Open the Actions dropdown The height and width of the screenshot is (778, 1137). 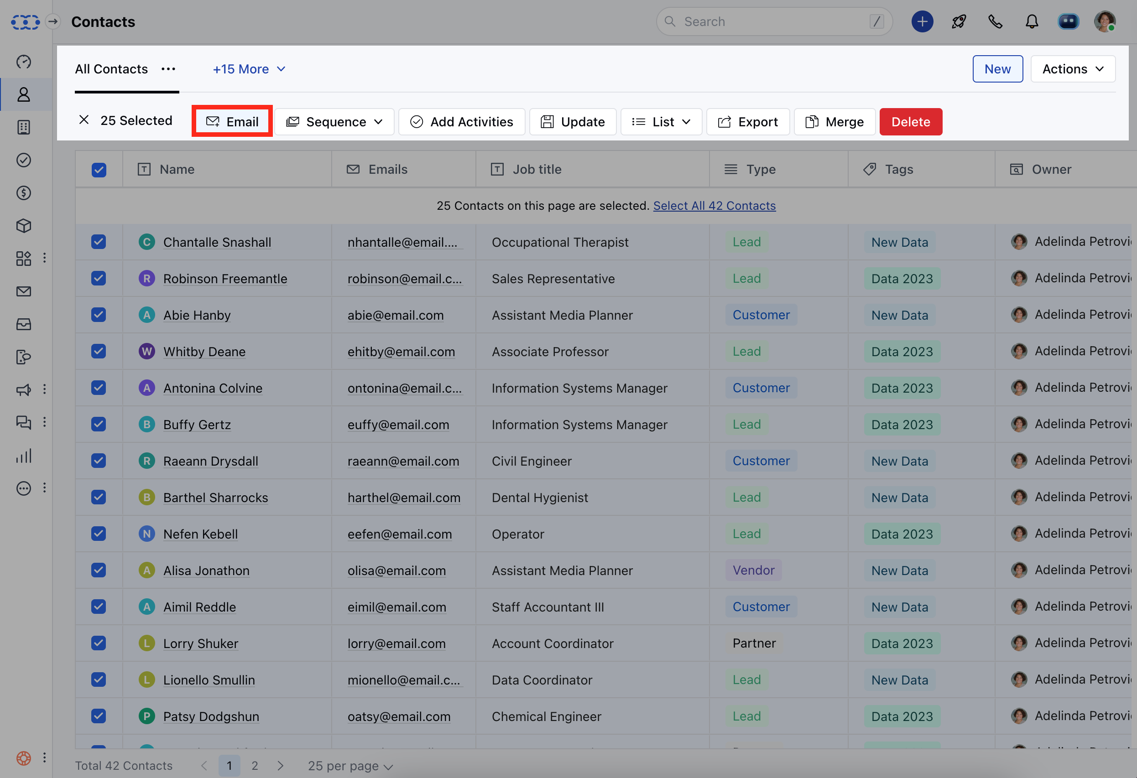(1072, 68)
